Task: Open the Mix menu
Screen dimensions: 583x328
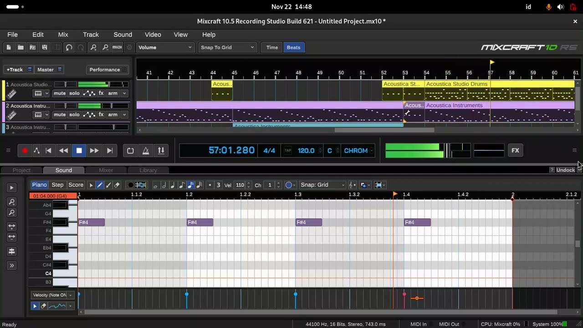Action: point(63,35)
